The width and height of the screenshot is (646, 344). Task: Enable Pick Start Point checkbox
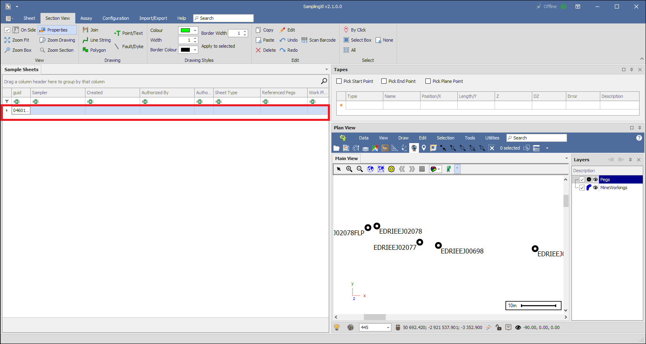tap(339, 81)
